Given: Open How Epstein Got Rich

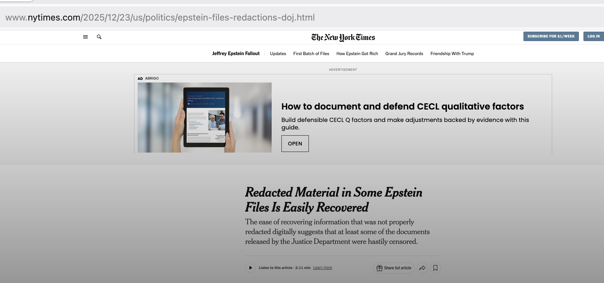Looking at the screenshot, I should tap(357, 54).
